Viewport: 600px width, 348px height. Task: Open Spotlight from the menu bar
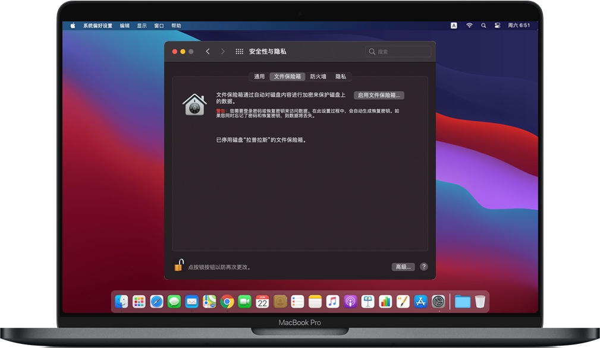click(x=483, y=26)
